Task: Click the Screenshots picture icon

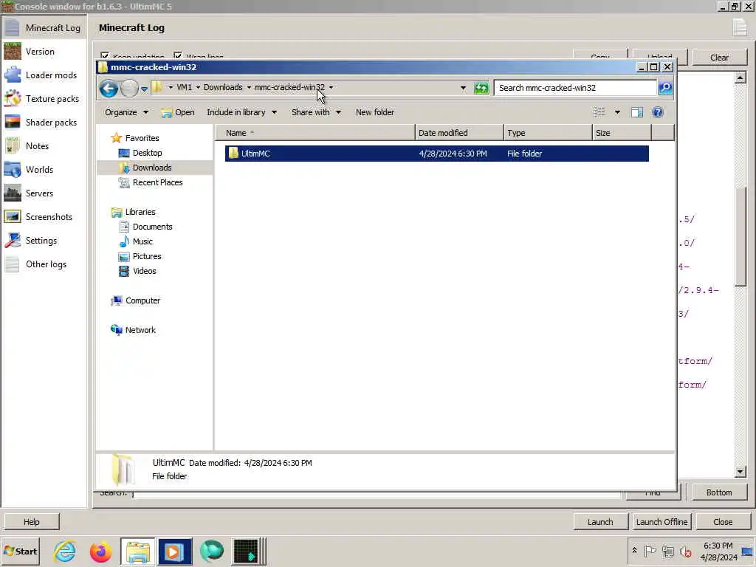Action: tap(13, 217)
